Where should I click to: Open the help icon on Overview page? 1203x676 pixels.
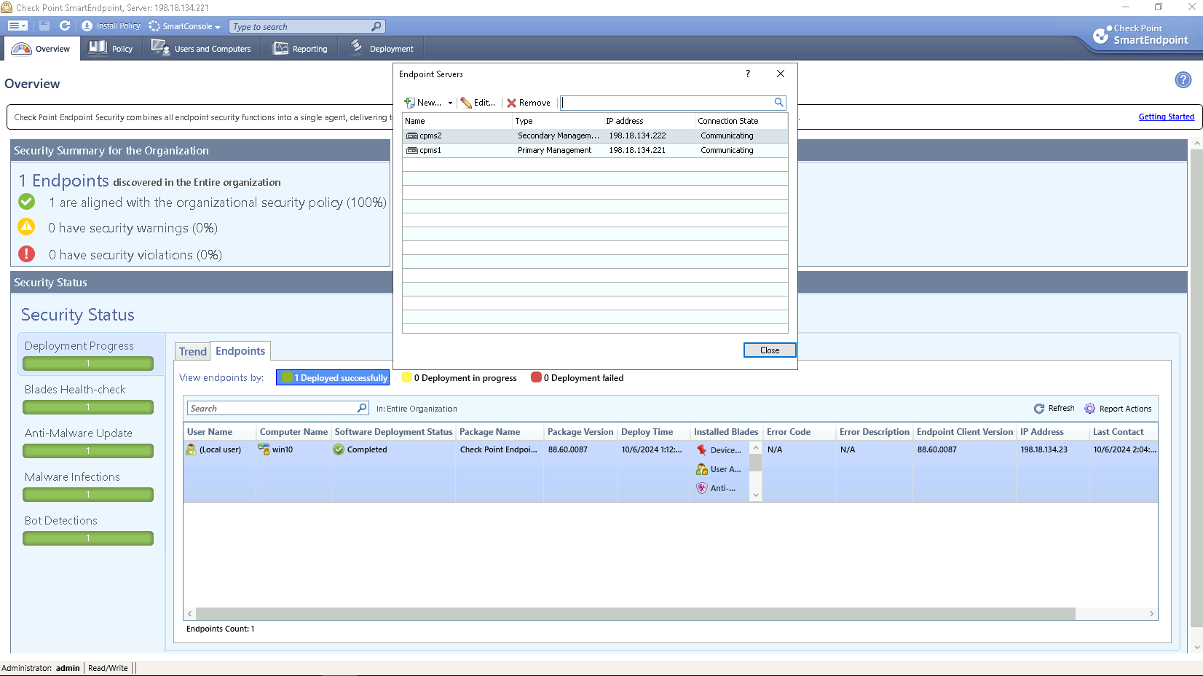pos(1183,80)
